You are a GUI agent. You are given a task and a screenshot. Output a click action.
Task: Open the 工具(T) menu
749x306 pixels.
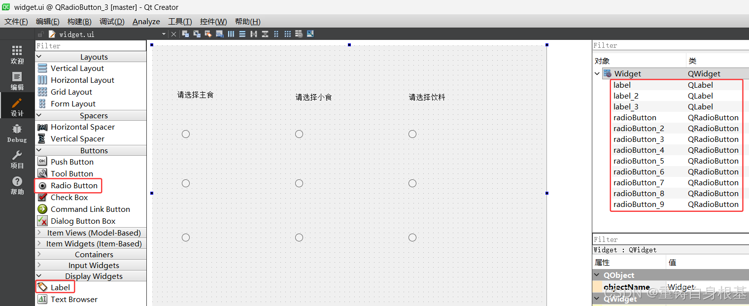coord(179,21)
